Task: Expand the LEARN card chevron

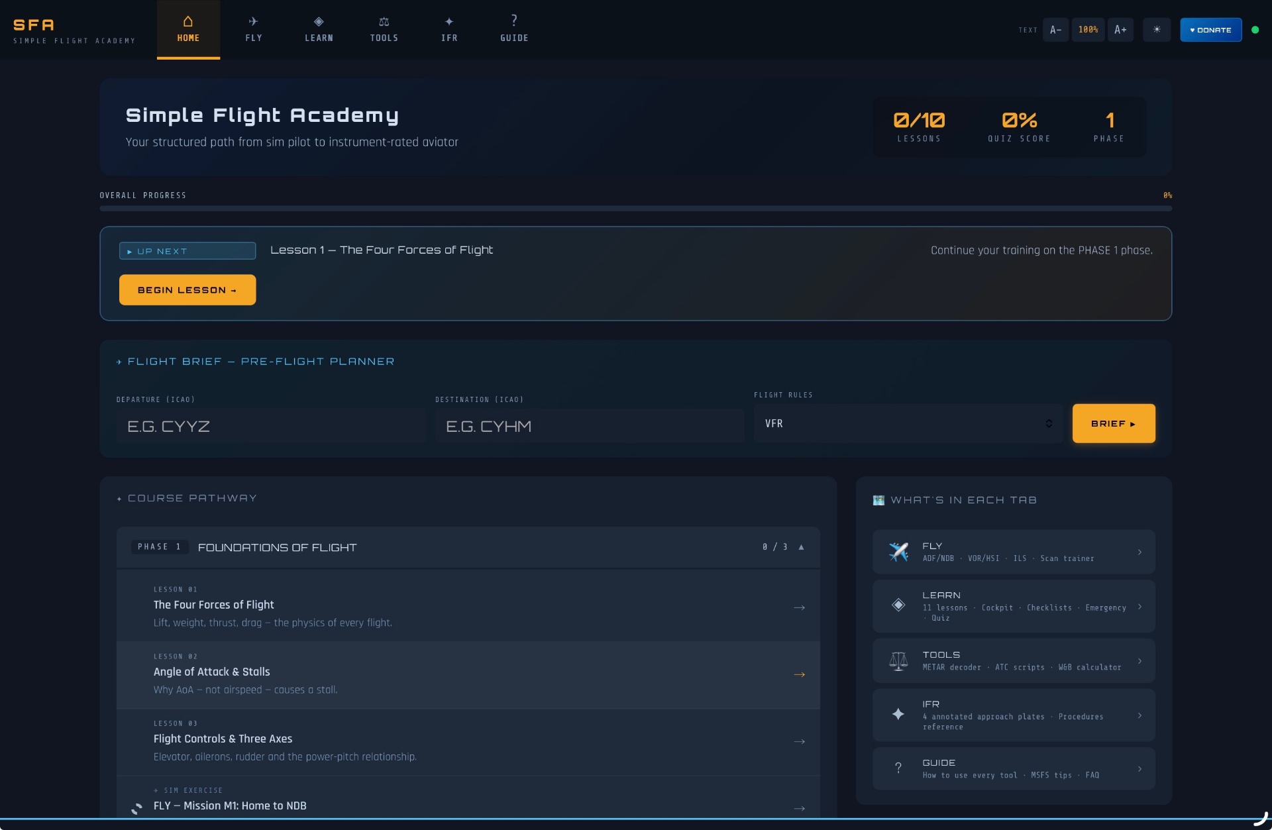Action: (1139, 606)
